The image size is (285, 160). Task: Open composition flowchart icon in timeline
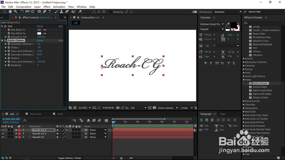point(74,120)
